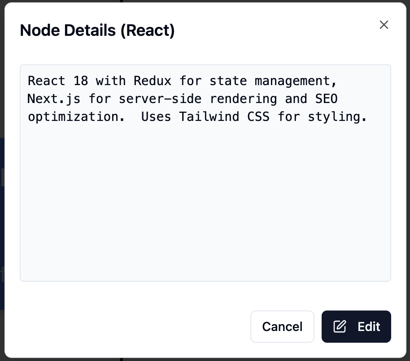Click the word "state" in the first line
Screen dimensions: 410x361
228,81
